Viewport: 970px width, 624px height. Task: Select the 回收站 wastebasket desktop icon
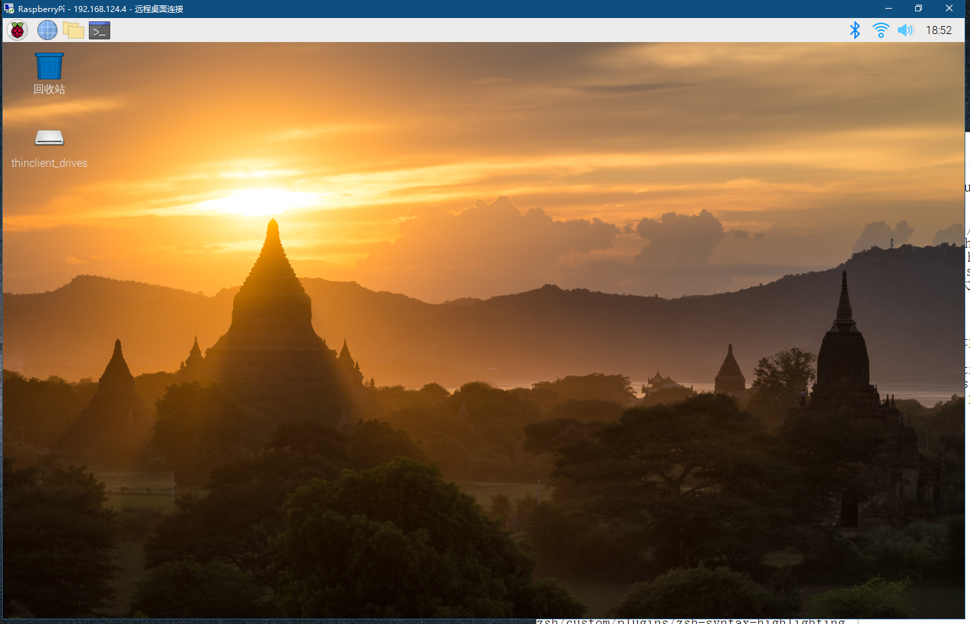[x=49, y=66]
